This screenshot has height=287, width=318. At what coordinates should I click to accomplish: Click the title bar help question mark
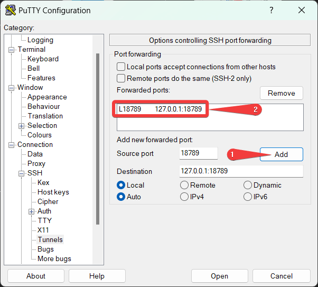[271, 11]
